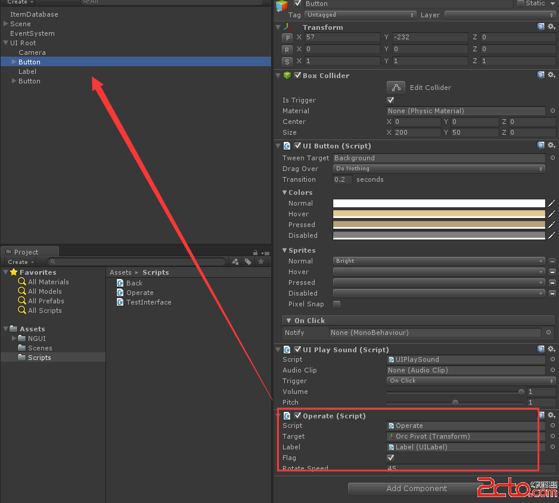The image size is (559, 503).
Task: Collapse the On Click section
Action: [x=289, y=321]
